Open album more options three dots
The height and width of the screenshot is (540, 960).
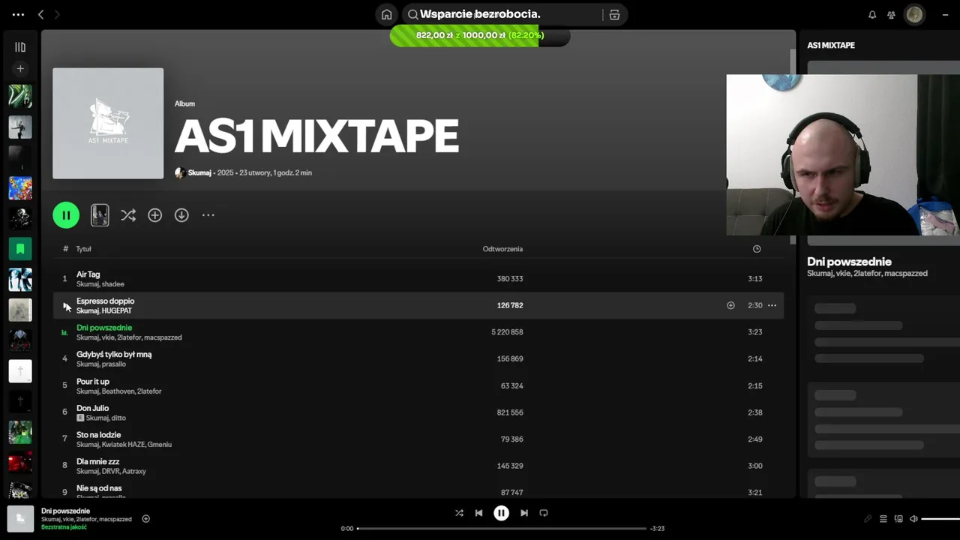click(x=208, y=215)
